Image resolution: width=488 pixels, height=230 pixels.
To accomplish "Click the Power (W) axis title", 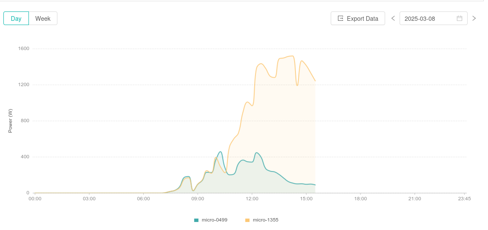I will pos(11,121).
